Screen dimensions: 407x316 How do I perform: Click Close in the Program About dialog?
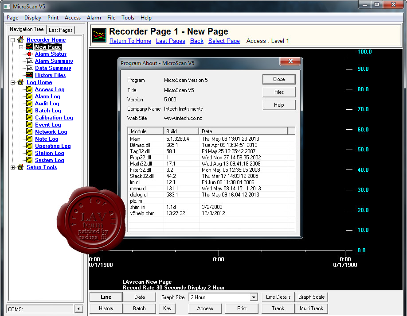279,79
